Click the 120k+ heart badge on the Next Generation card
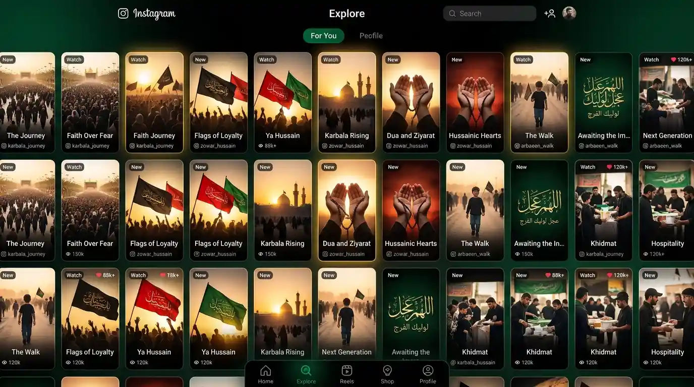694x387 pixels. (x=681, y=59)
